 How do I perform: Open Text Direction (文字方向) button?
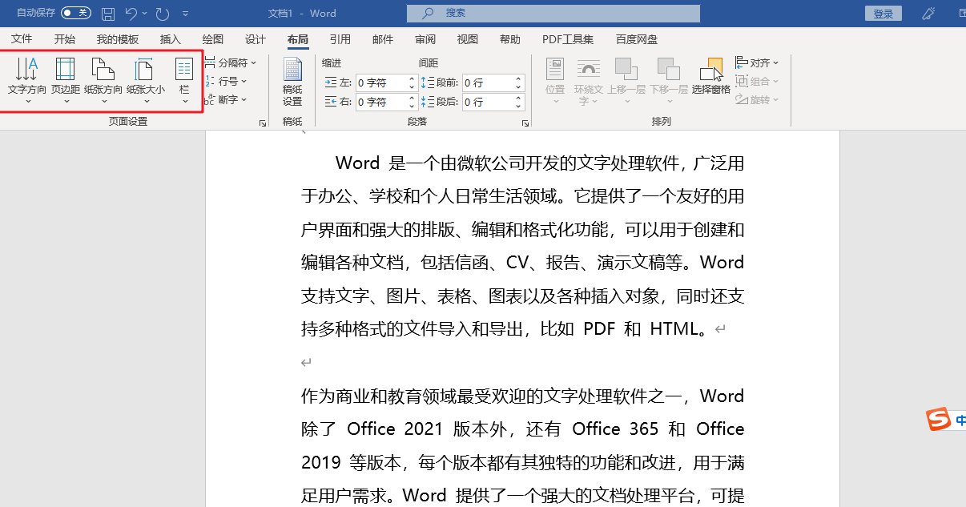[x=27, y=80]
